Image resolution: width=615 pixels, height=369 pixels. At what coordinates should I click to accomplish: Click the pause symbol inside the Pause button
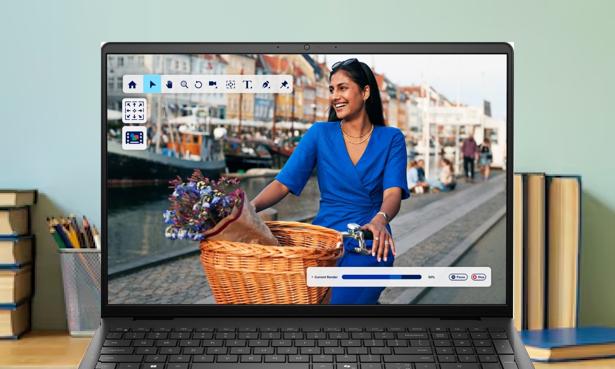(x=454, y=277)
